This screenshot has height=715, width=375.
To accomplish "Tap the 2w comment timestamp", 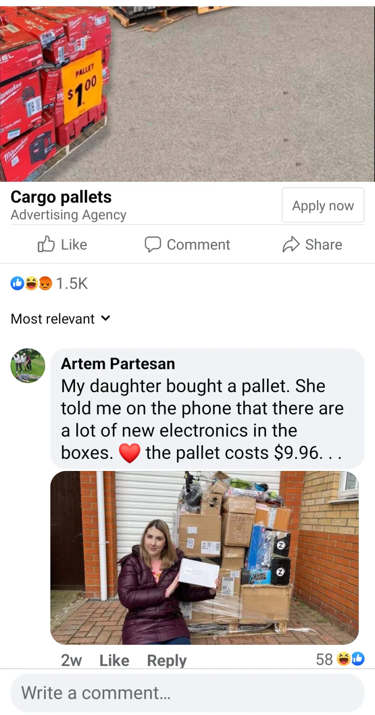I will point(71,660).
